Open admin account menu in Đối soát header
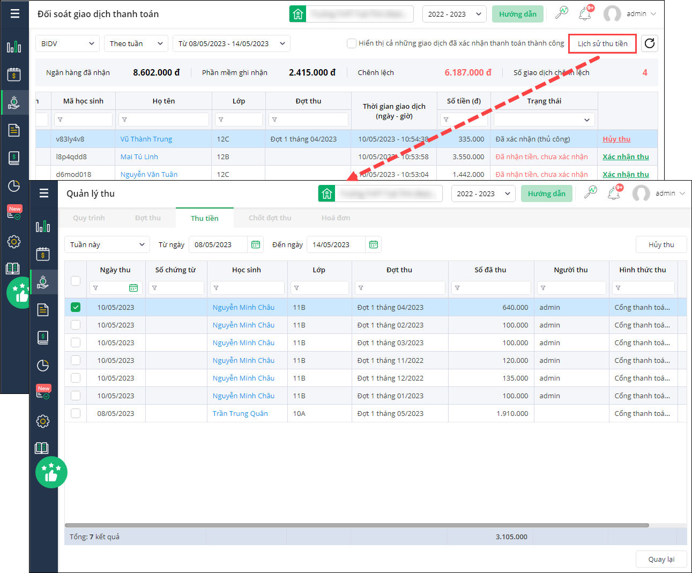The image size is (692, 573). pyautogui.click(x=630, y=14)
